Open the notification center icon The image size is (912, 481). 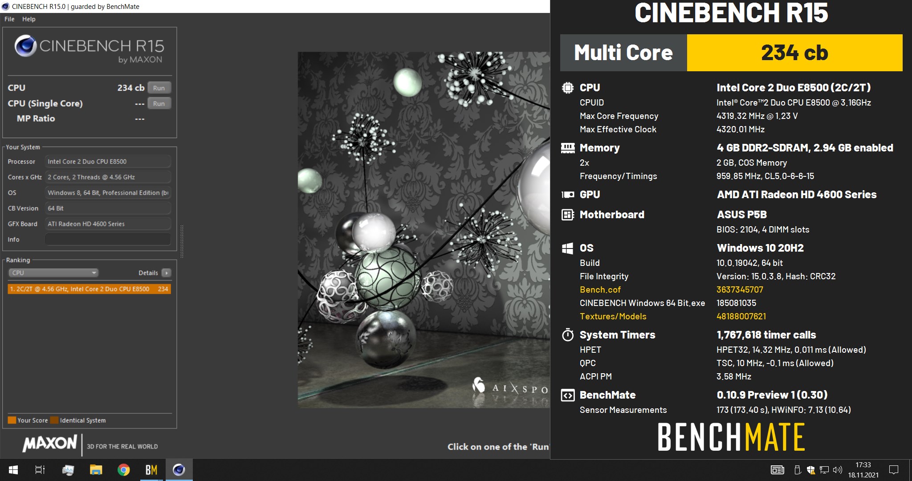(893, 470)
